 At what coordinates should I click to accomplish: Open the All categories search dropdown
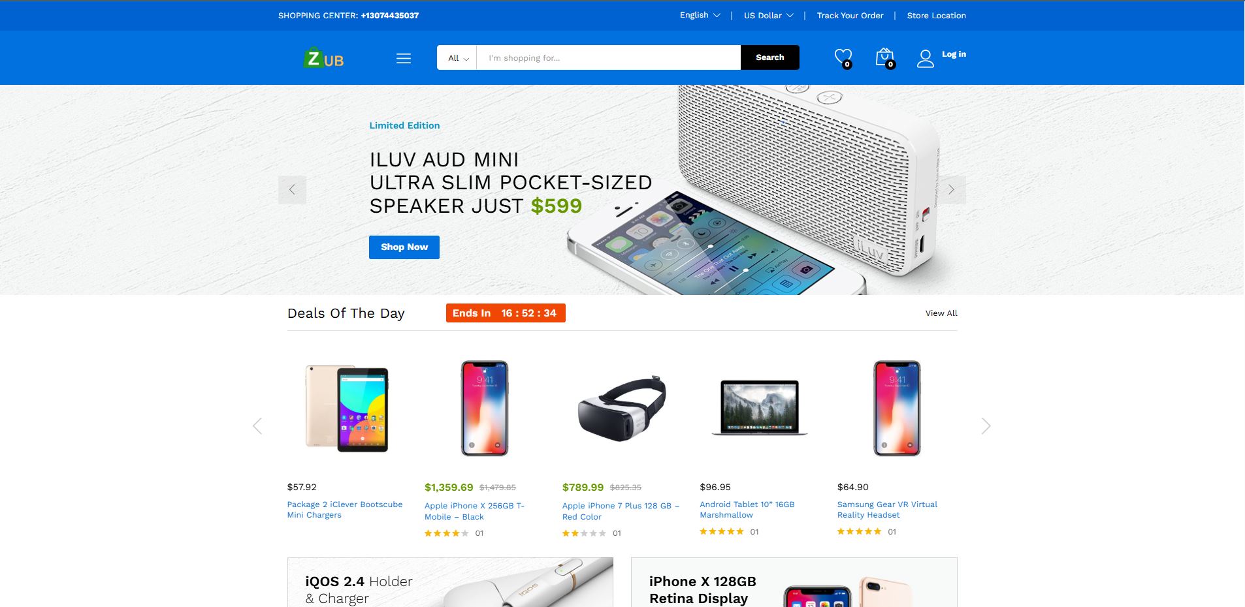458,58
